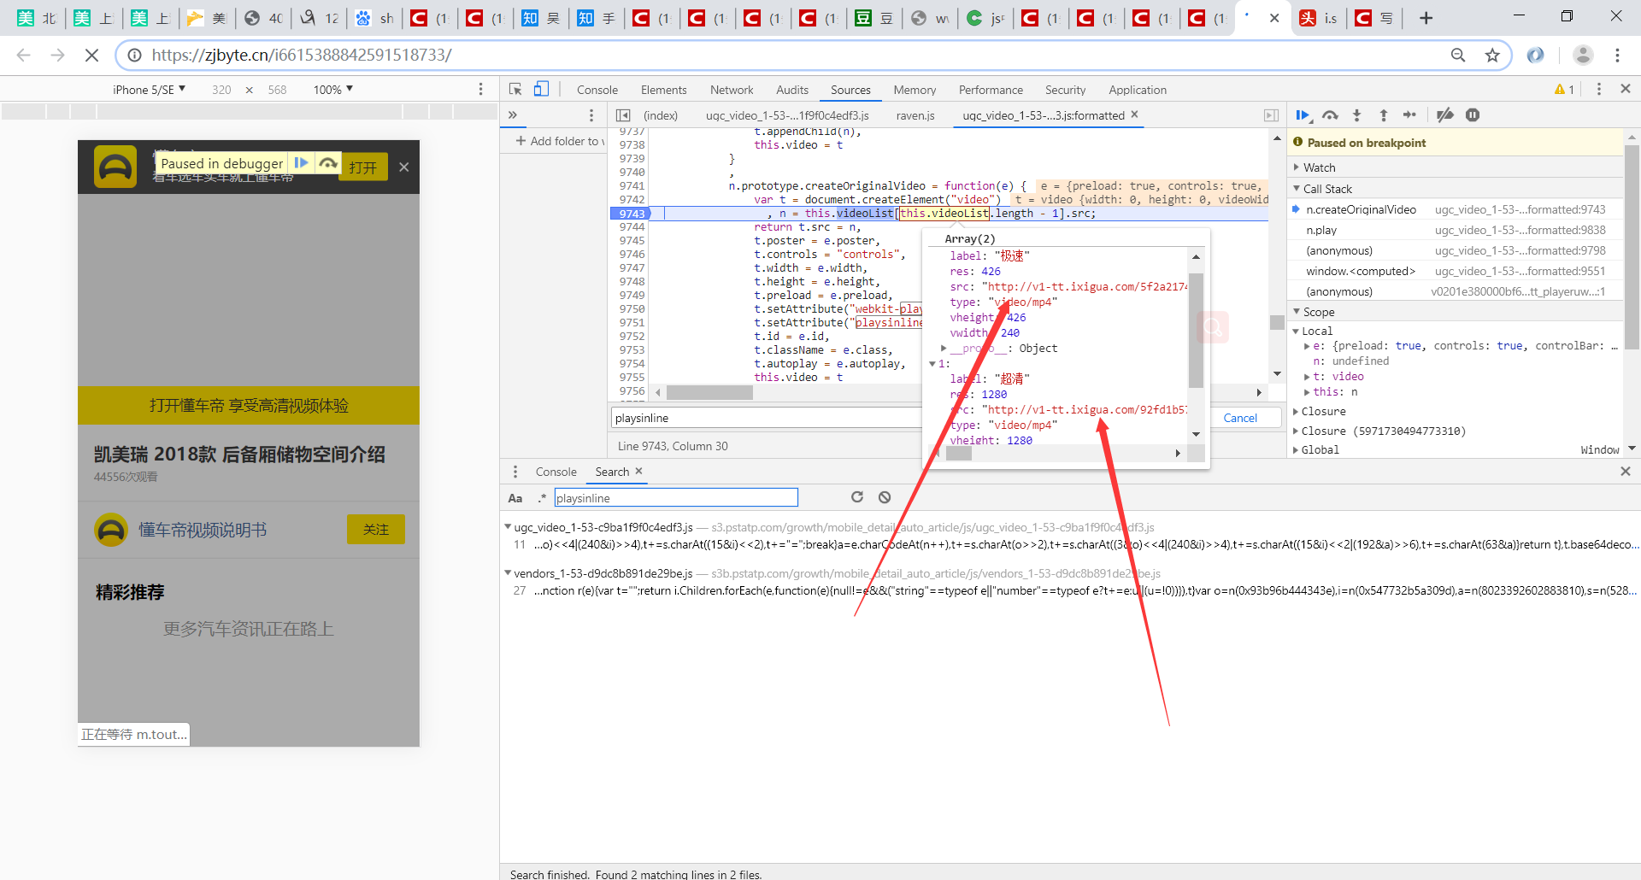The image size is (1641, 880).
Task: Click the yellow 关注 follow button
Action: pos(375,530)
